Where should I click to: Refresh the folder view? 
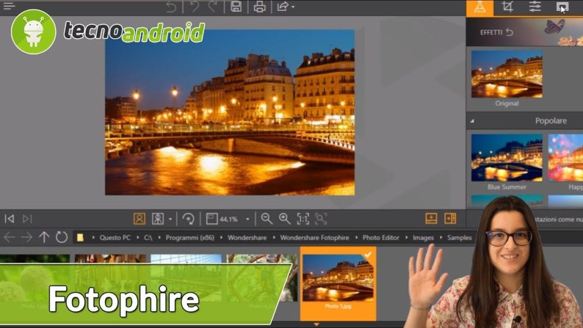coord(61,237)
